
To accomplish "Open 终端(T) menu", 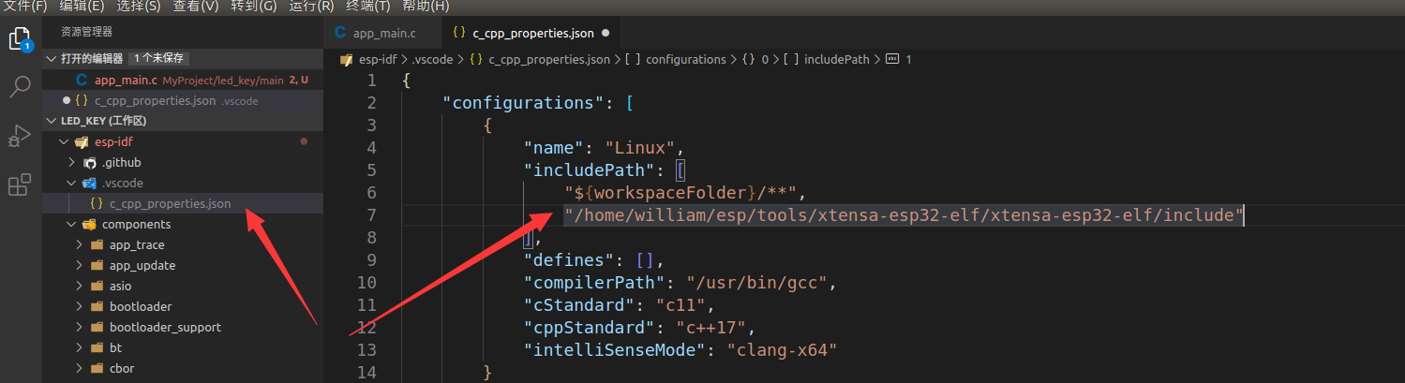I will coord(368,7).
